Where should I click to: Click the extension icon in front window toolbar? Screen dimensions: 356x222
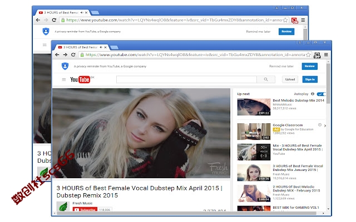pos(317,55)
